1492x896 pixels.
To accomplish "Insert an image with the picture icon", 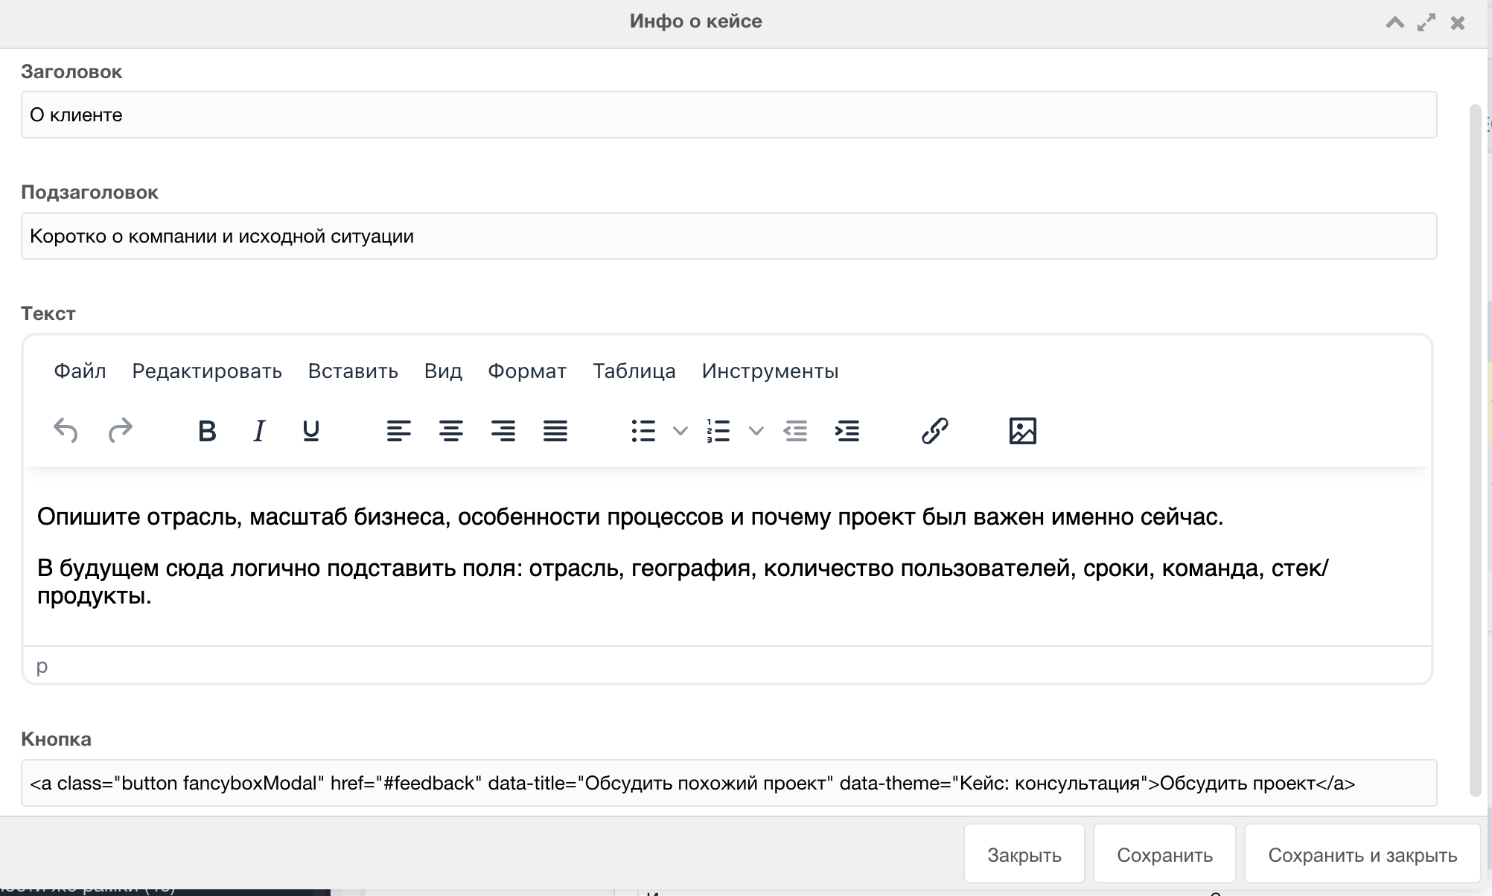I will (x=1022, y=430).
